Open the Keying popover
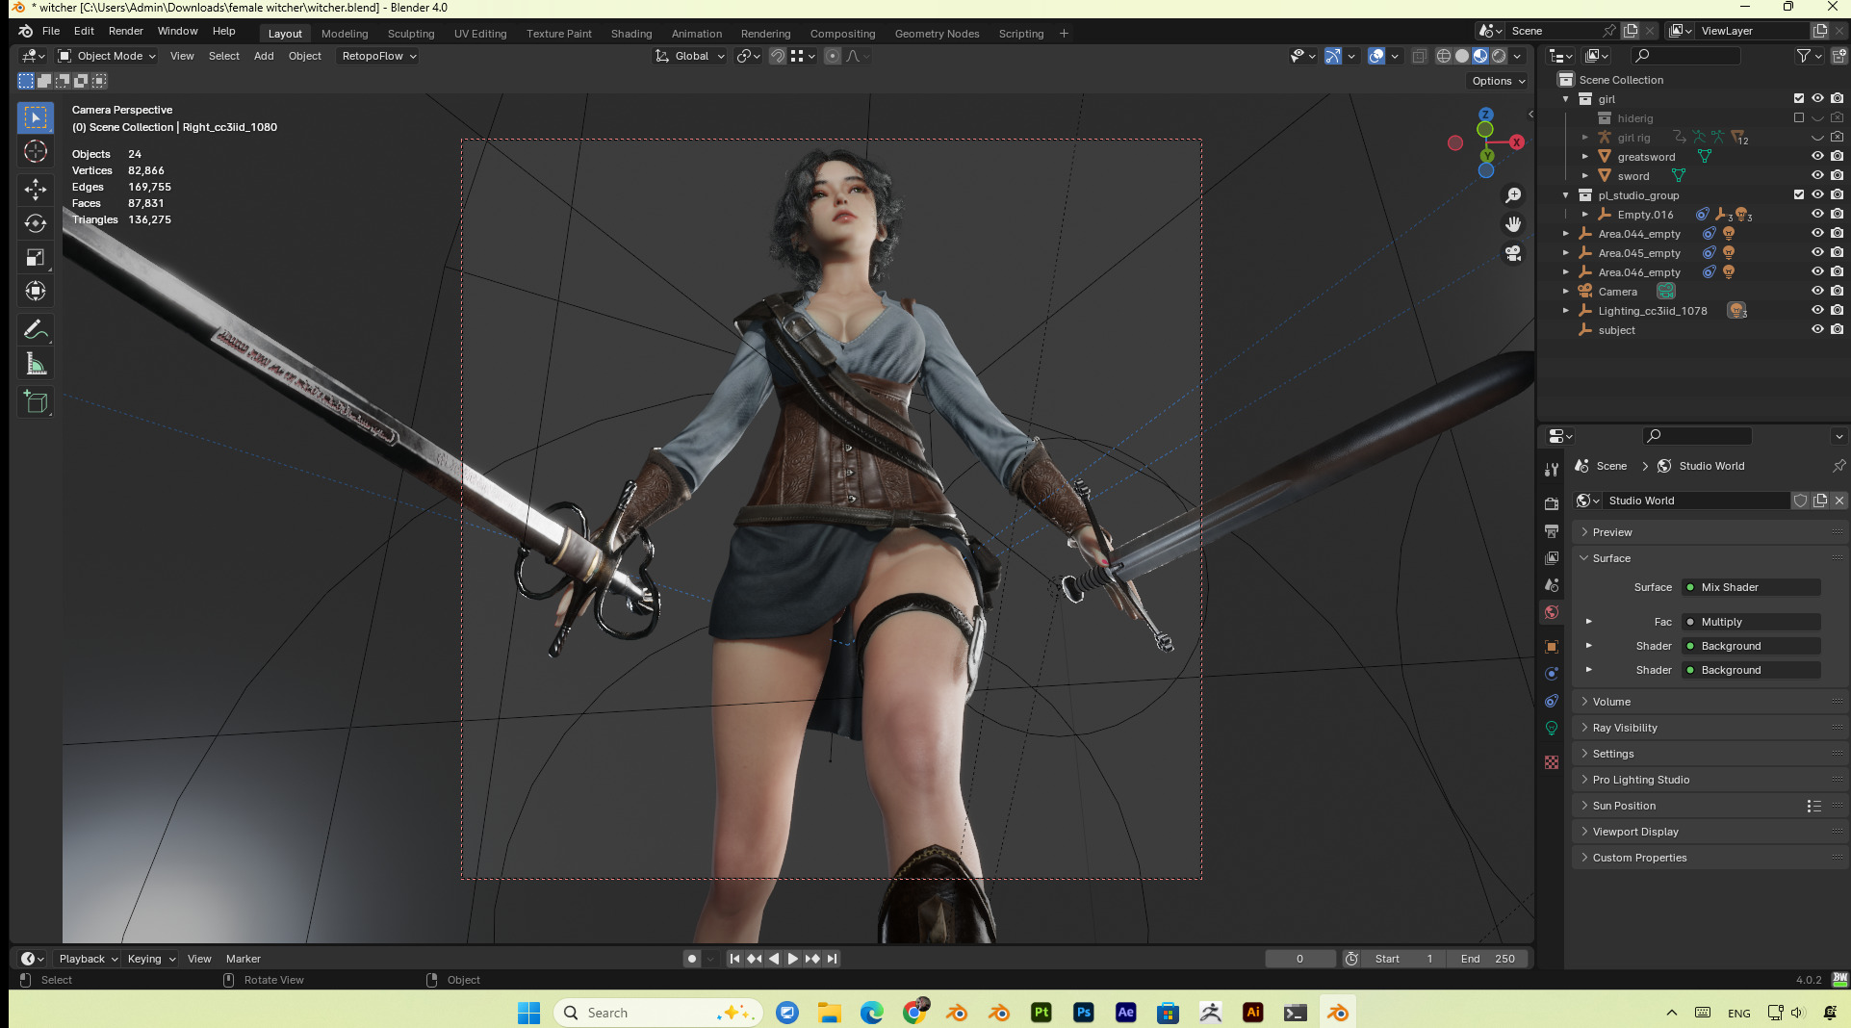 point(151,959)
